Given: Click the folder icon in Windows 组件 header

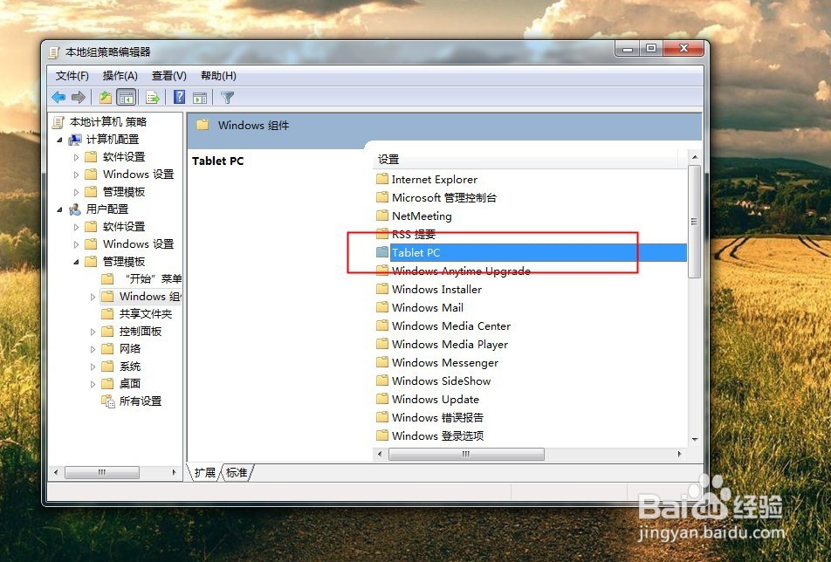Looking at the screenshot, I should (203, 125).
